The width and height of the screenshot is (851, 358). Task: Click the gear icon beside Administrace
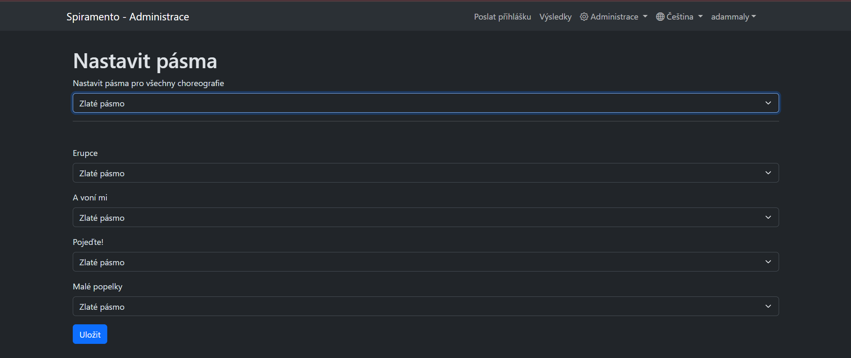pos(584,17)
